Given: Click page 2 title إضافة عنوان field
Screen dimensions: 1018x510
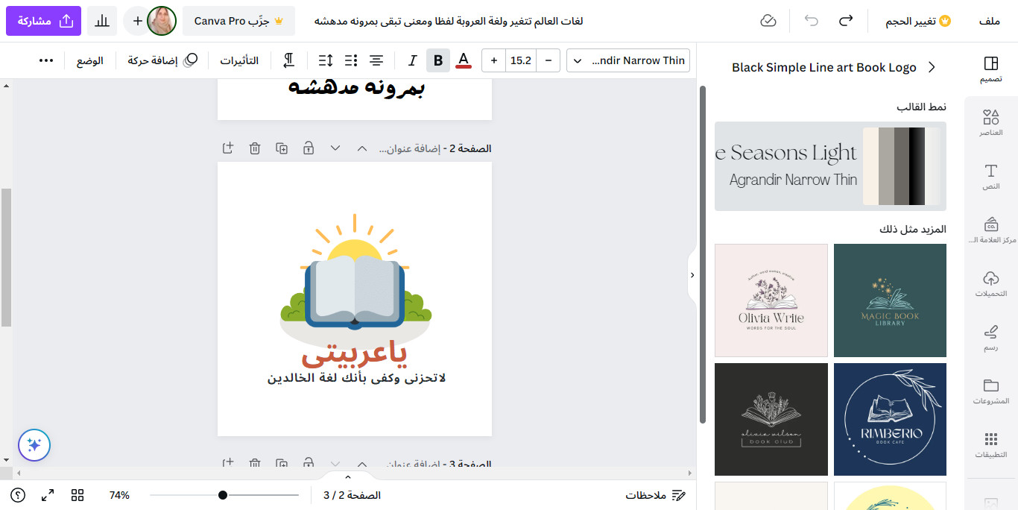Looking at the screenshot, I should (411, 148).
